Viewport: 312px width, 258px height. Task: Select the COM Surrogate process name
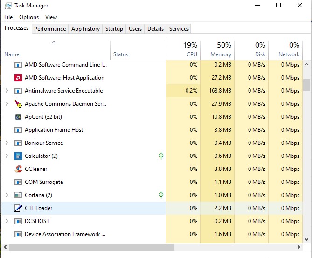pos(44,182)
